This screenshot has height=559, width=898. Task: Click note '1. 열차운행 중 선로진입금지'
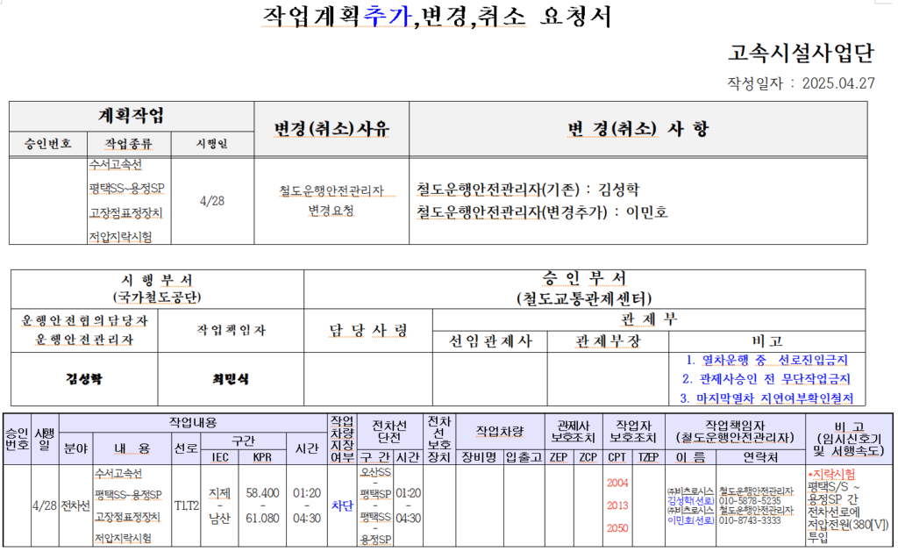pos(766,360)
